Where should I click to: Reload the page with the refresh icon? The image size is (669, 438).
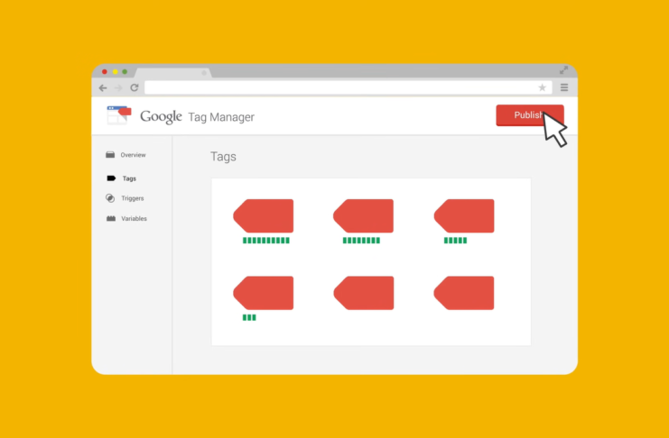point(135,87)
